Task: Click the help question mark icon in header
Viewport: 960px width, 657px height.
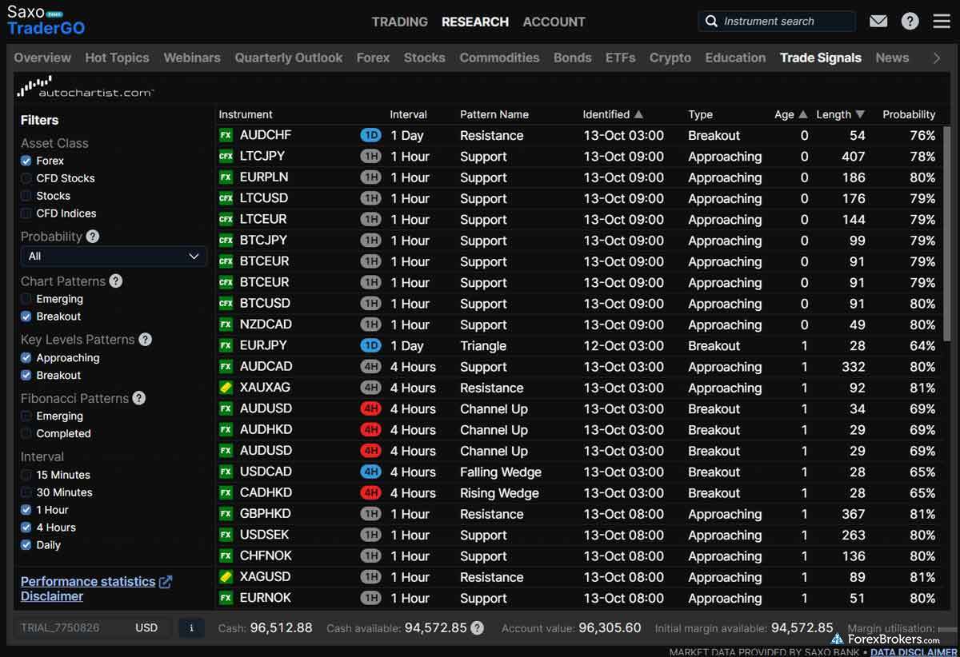Action: [x=910, y=22]
